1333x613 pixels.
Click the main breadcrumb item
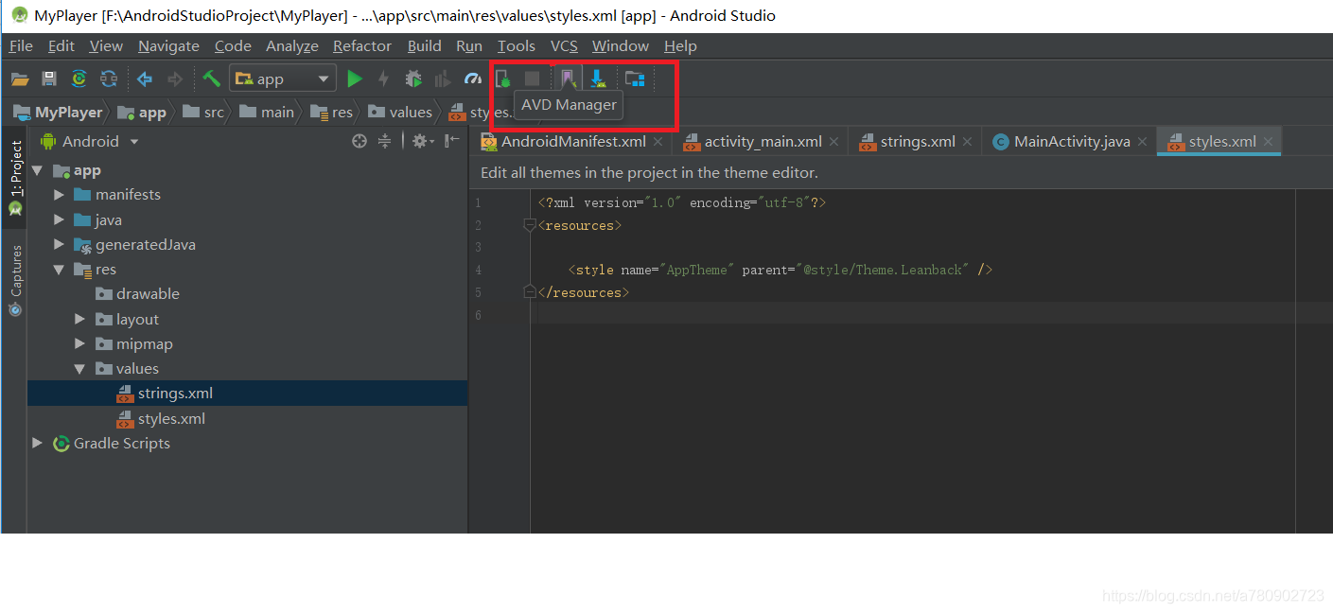pyautogui.click(x=267, y=112)
